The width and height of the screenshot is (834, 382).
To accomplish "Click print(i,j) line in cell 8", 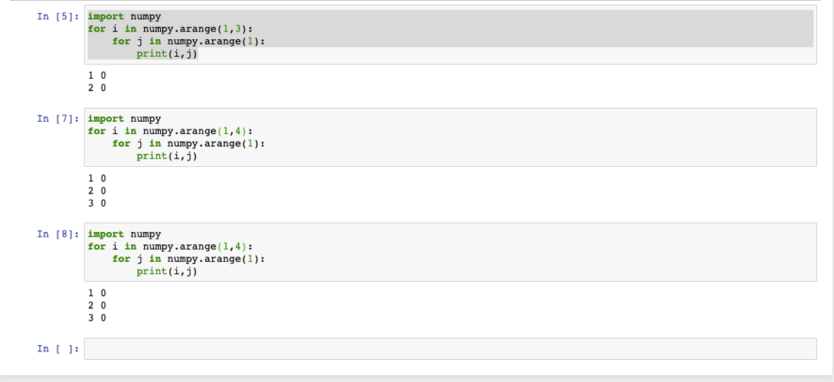I will click(167, 271).
